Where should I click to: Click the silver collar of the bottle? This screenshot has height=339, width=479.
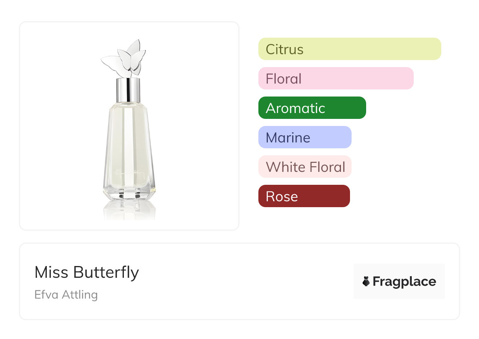[x=128, y=90]
